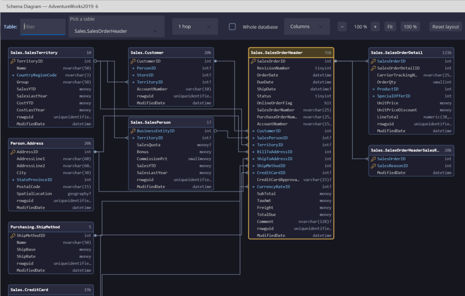Click the ShipRate column in Purchasing.ShipMethod
This screenshot has height=296, width=465.
point(51,256)
